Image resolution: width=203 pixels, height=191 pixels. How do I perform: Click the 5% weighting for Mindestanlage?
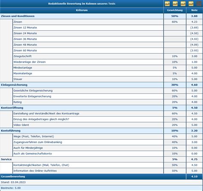click(x=175, y=68)
